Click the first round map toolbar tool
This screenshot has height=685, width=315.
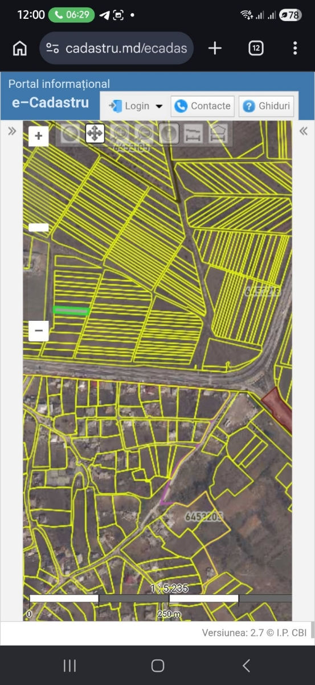click(70, 134)
